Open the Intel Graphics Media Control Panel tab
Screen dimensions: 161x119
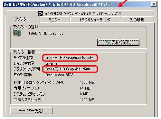(80, 13)
